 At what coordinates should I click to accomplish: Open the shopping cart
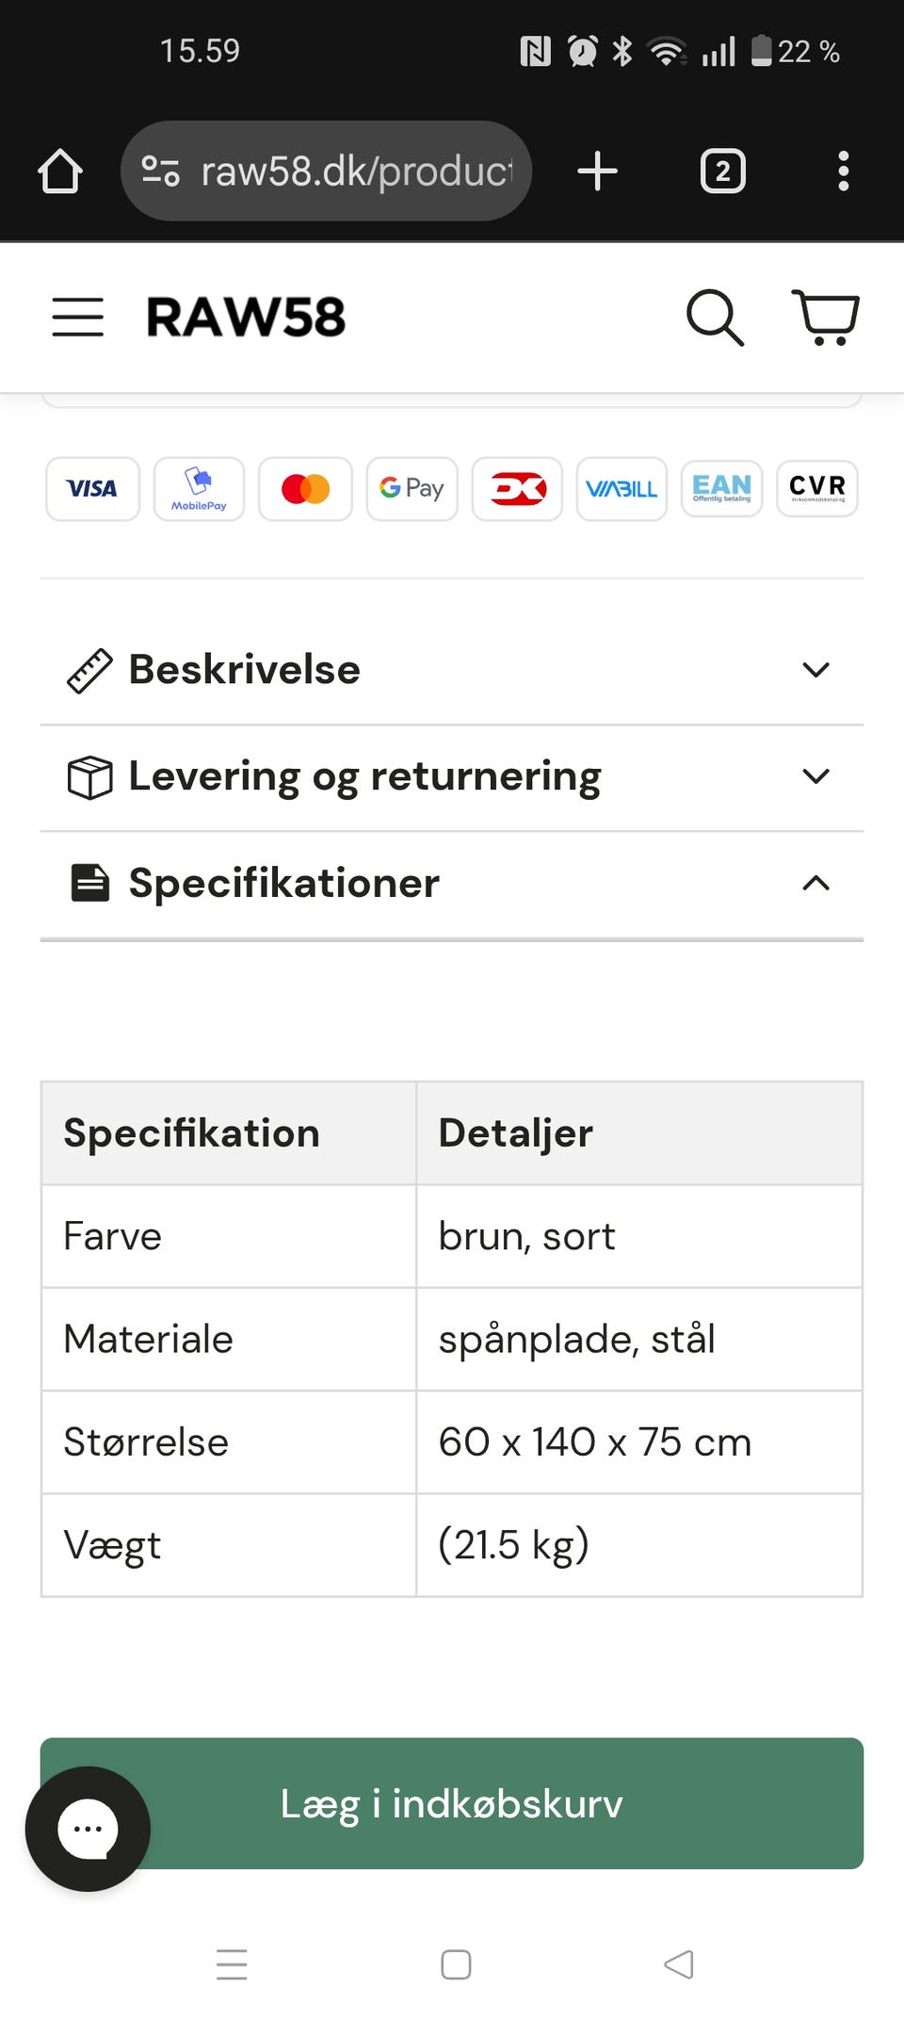tap(826, 318)
